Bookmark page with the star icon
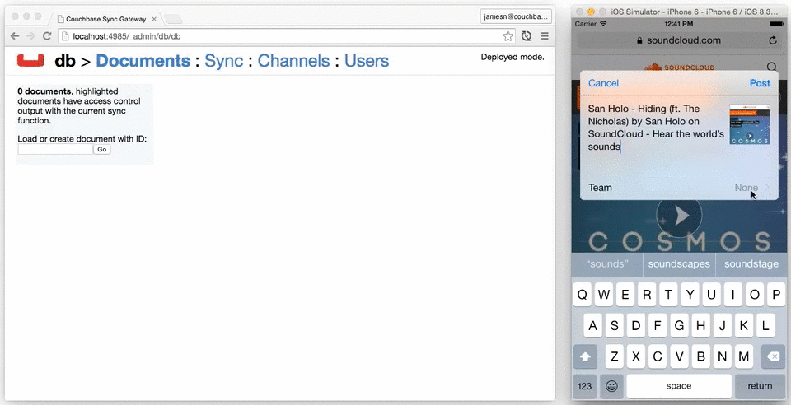 tap(508, 35)
